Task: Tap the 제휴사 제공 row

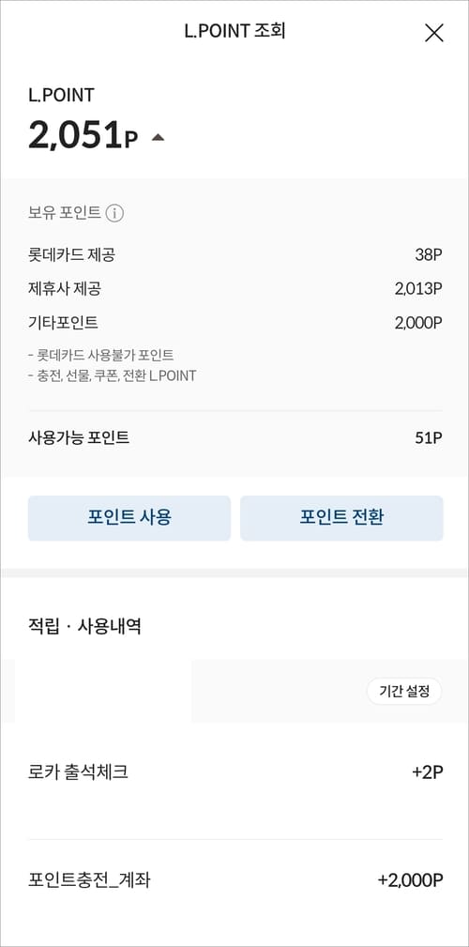Action: pos(235,289)
